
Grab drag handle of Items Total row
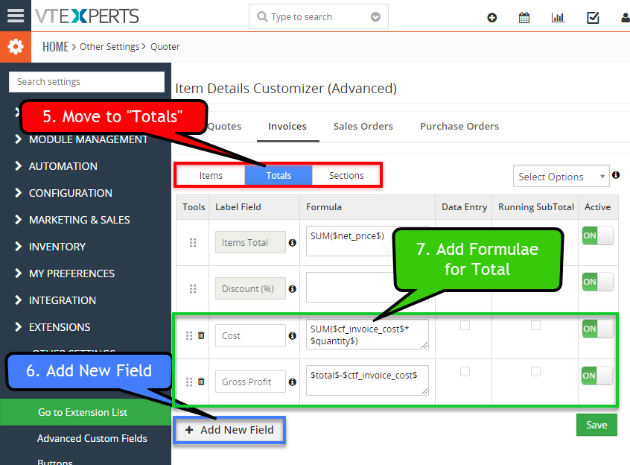[x=193, y=242]
